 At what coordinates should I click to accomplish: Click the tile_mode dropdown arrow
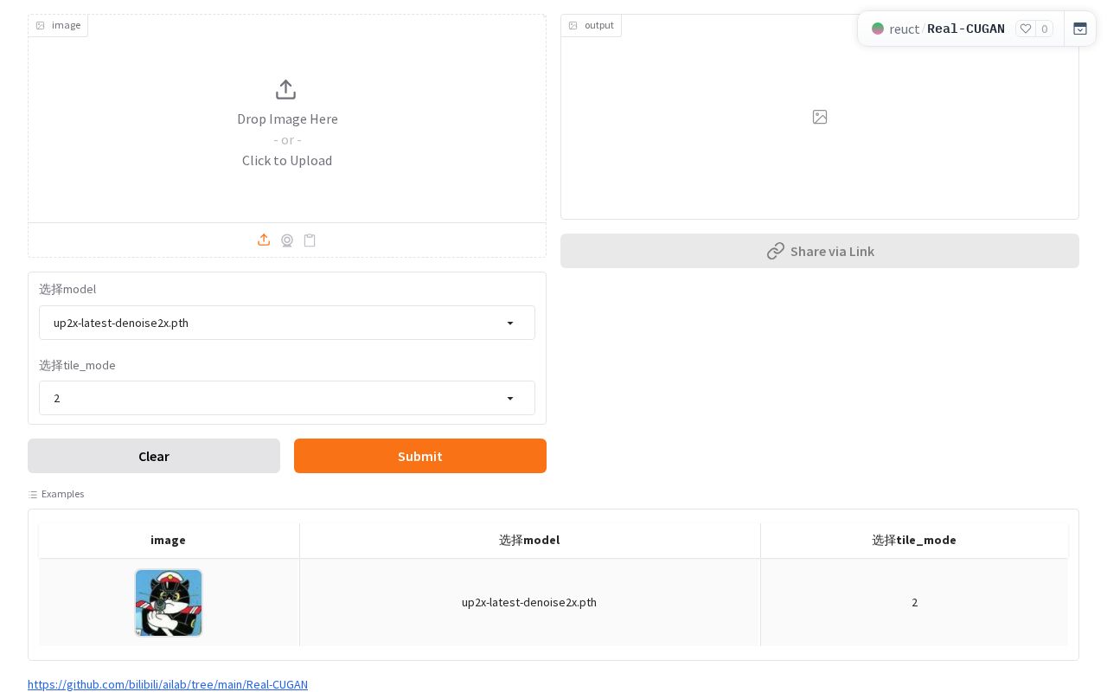click(x=510, y=399)
